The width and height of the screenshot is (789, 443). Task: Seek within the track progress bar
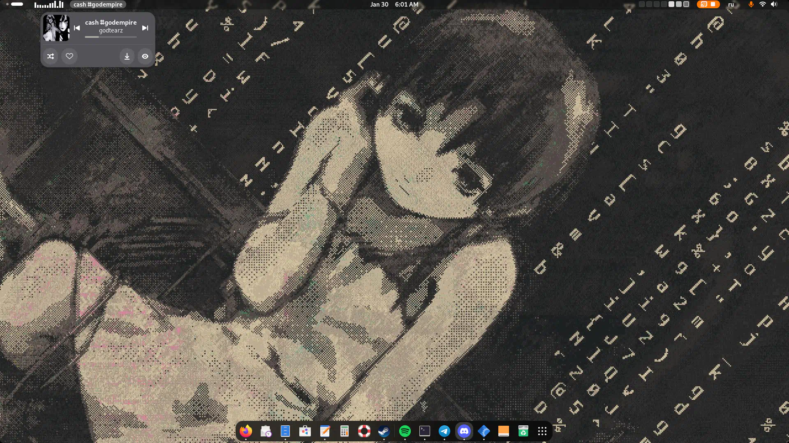[111, 37]
